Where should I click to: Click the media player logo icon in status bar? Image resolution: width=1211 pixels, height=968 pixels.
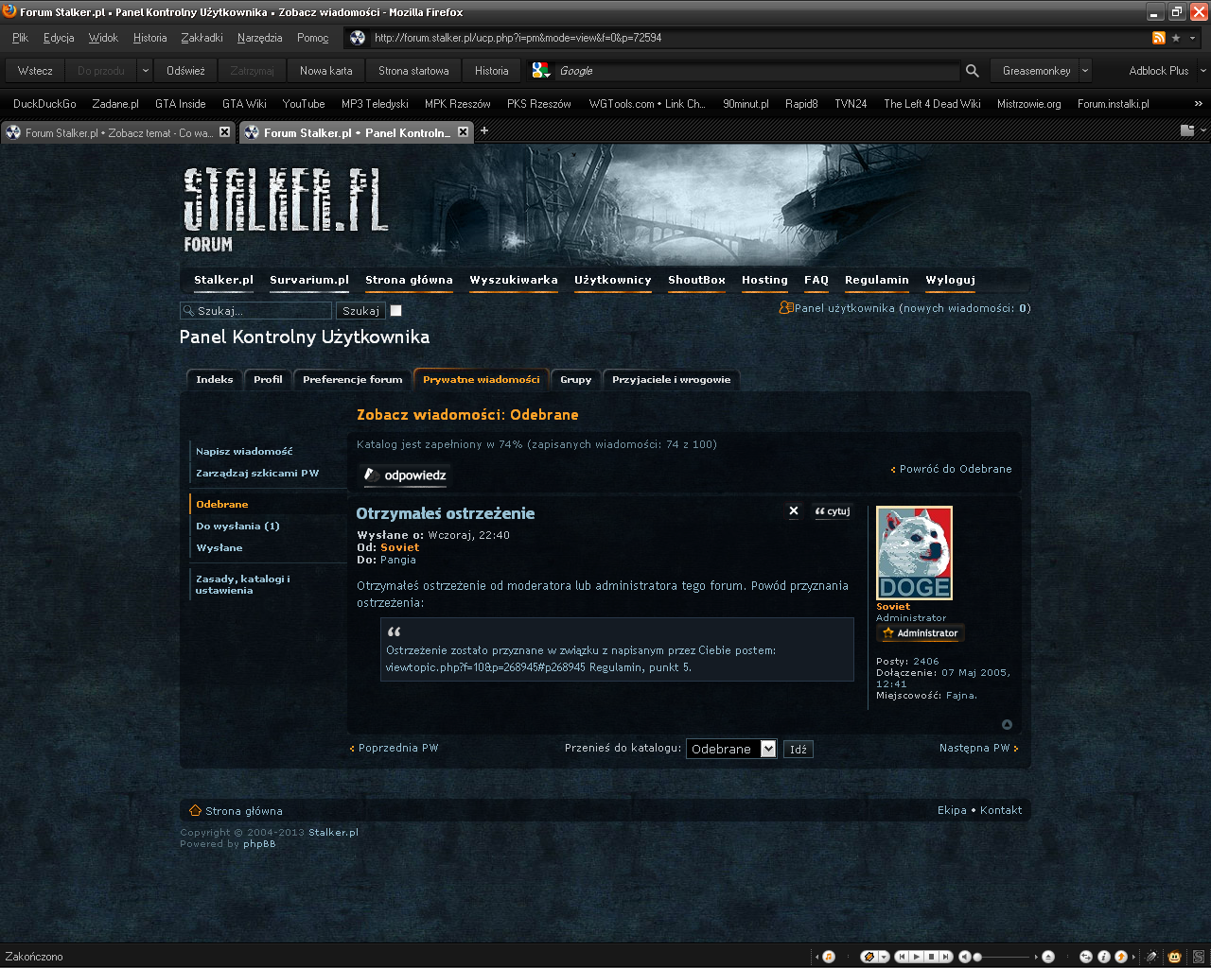(869, 957)
